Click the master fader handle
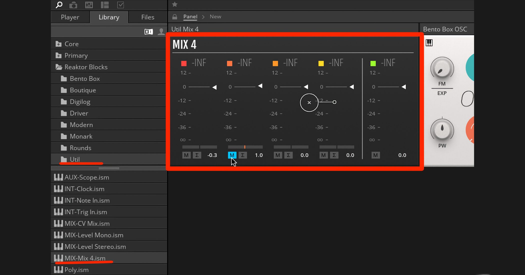 pos(404,87)
